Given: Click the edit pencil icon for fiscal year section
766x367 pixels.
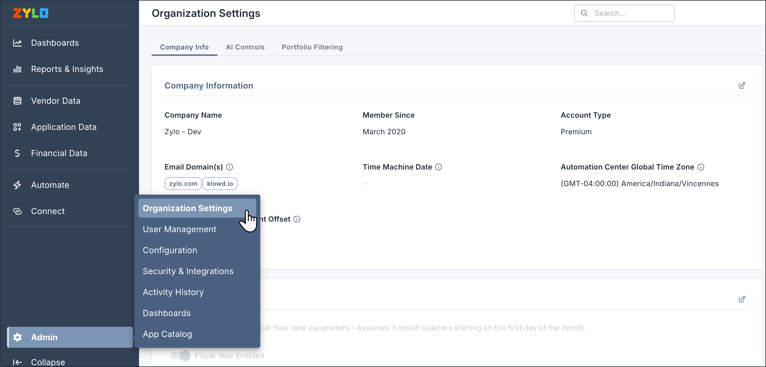Looking at the screenshot, I should (x=742, y=299).
